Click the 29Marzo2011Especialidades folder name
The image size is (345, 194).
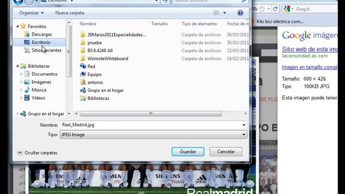pos(116,34)
